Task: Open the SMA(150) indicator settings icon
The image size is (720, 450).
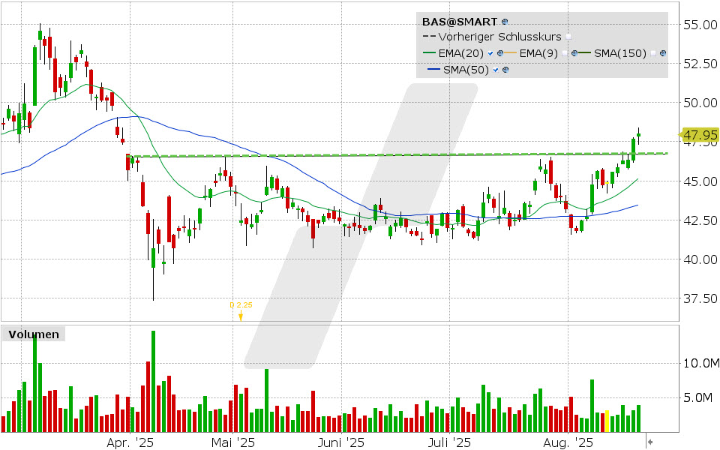Action: [662, 54]
